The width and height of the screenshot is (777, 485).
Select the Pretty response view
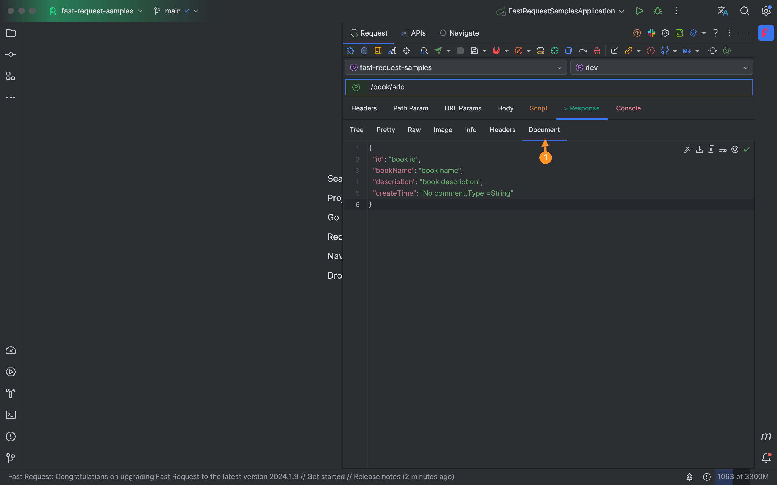coord(386,130)
